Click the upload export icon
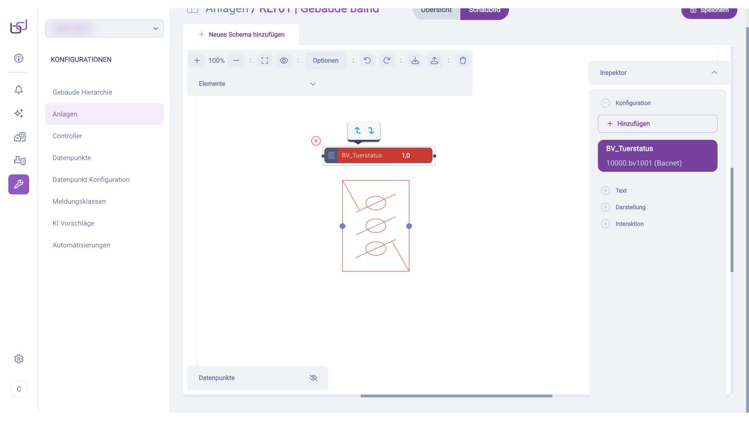The height and width of the screenshot is (421, 749). (x=434, y=60)
